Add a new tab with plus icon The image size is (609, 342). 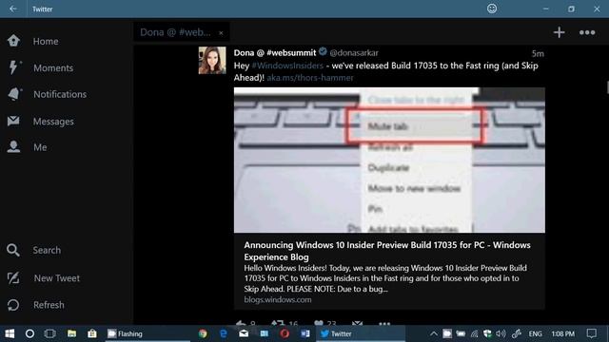point(559,32)
